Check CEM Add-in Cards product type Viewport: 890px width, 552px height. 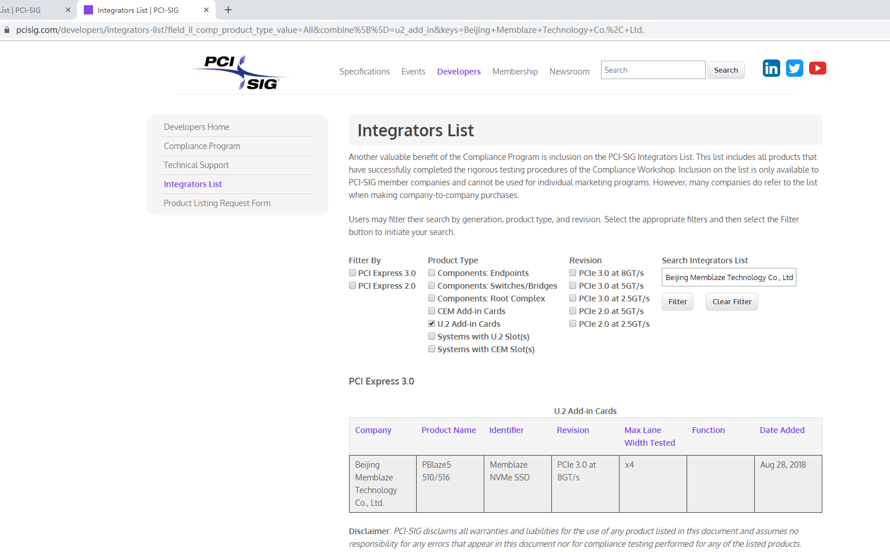432,311
